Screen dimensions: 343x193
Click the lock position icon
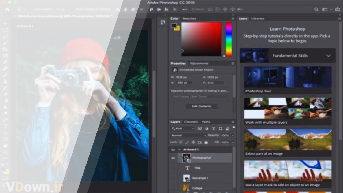pyautogui.click(x=193, y=142)
